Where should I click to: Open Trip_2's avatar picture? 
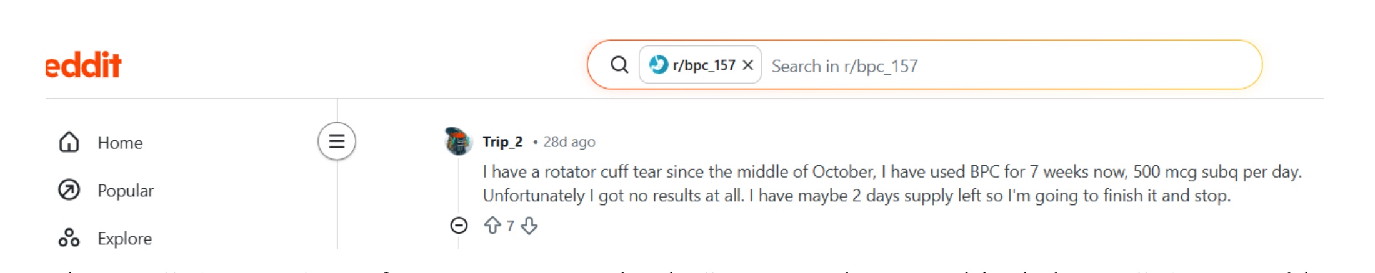458,141
